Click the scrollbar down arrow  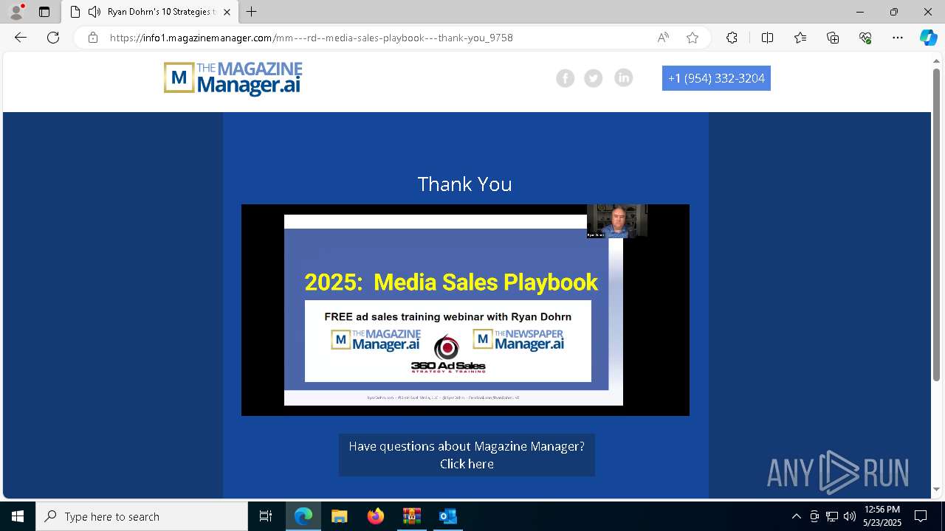pos(937,489)
